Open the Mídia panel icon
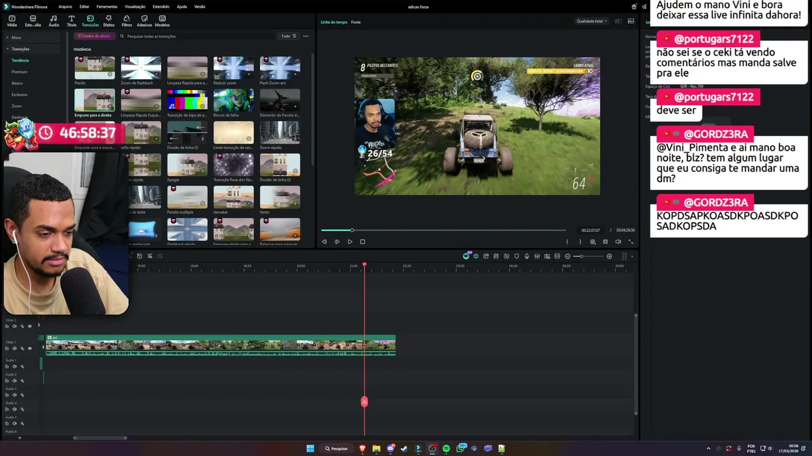The image size is (812, 456). (12, 21)
